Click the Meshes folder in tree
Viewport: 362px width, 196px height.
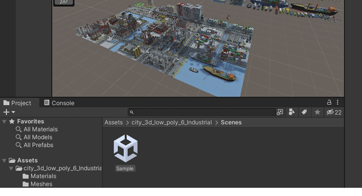coord(41,184)
